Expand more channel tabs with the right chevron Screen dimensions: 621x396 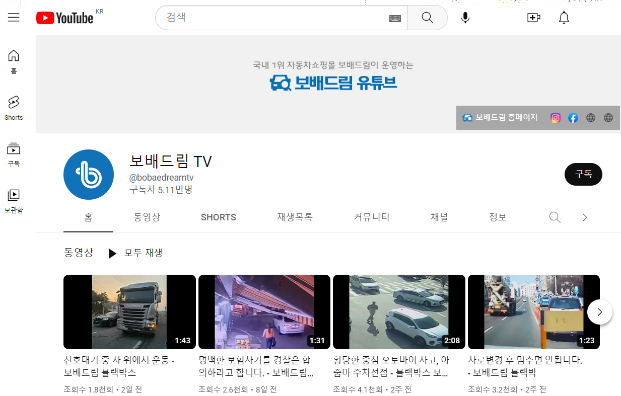(x=584, y=217)
